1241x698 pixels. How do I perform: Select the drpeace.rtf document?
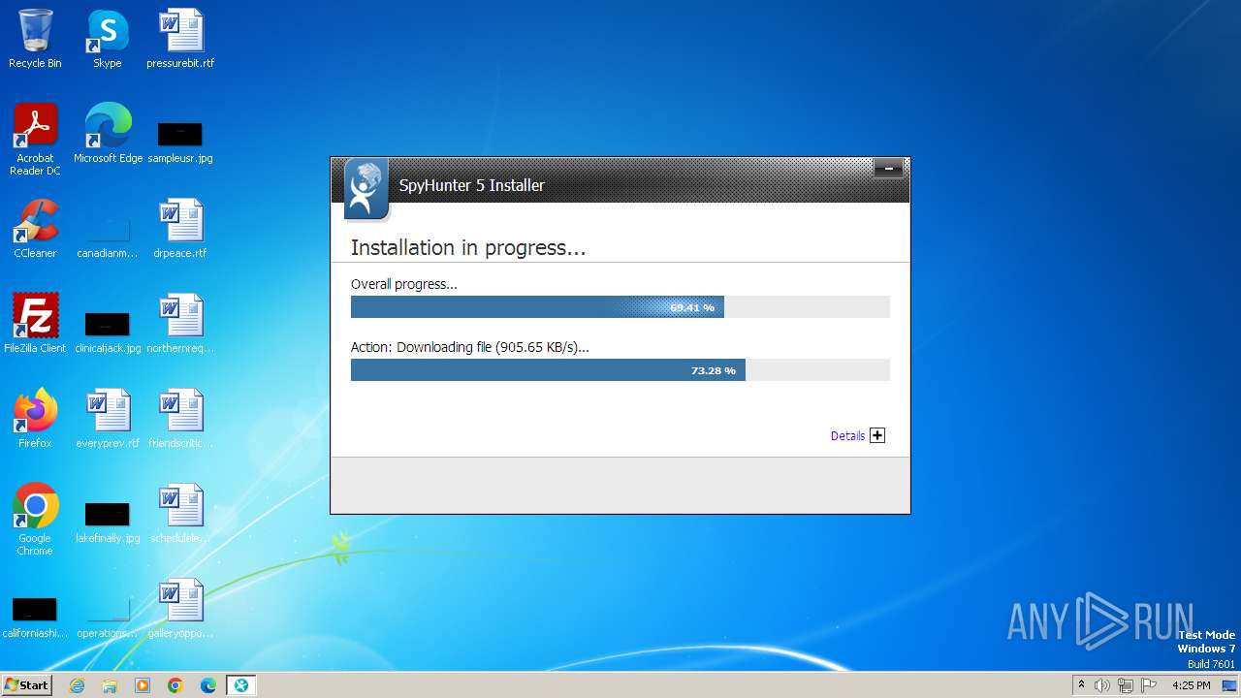(180, 229)
